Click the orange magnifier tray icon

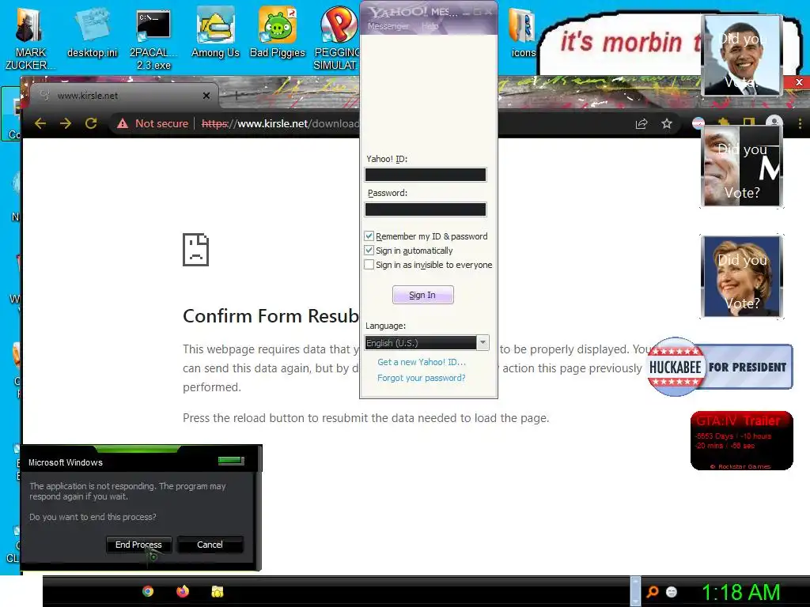click(x=653, y=591)
